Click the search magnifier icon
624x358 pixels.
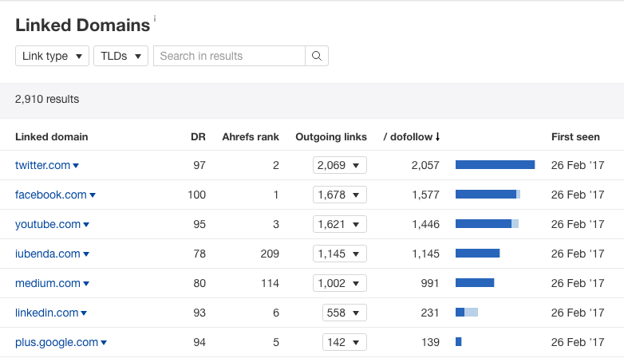(x=317, y=56)
